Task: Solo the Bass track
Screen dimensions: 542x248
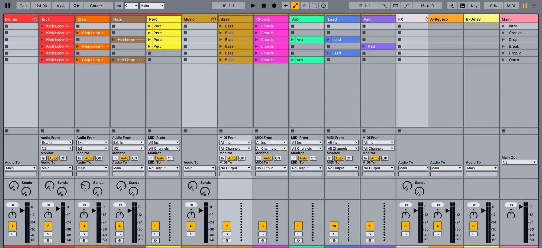Action: [227, 234]
